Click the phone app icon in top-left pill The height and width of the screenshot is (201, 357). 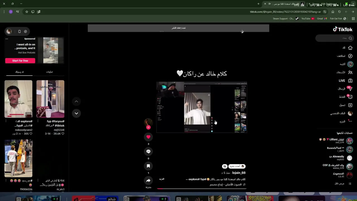pyautogui.click(x=20, y=32)
